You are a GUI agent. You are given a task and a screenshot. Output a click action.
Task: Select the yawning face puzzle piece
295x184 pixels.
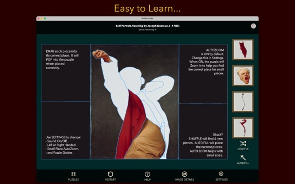[x=243, y=76]
